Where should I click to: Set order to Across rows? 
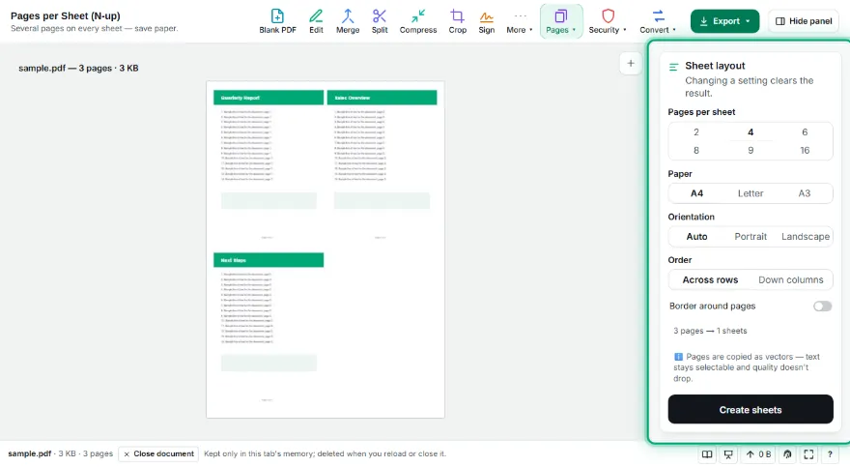[710, 279]
